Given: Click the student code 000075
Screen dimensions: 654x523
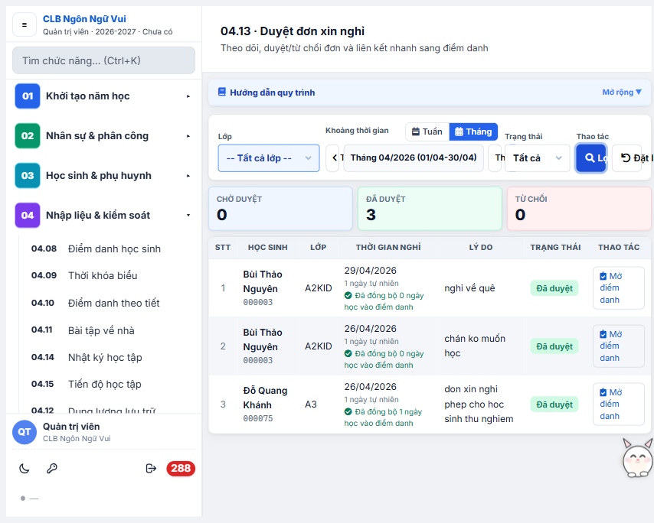Looking at the screenshot, I should pos(258,418).
